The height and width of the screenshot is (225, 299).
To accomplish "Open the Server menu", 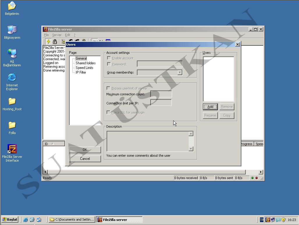I will click(x=57, y=35).
